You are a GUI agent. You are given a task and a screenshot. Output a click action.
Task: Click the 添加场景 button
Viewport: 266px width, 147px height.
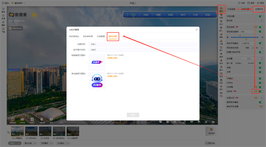[x=211, y=131]
